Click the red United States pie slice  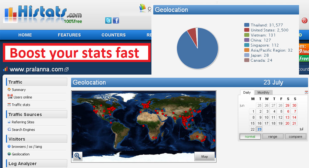(x=193, y=36)
